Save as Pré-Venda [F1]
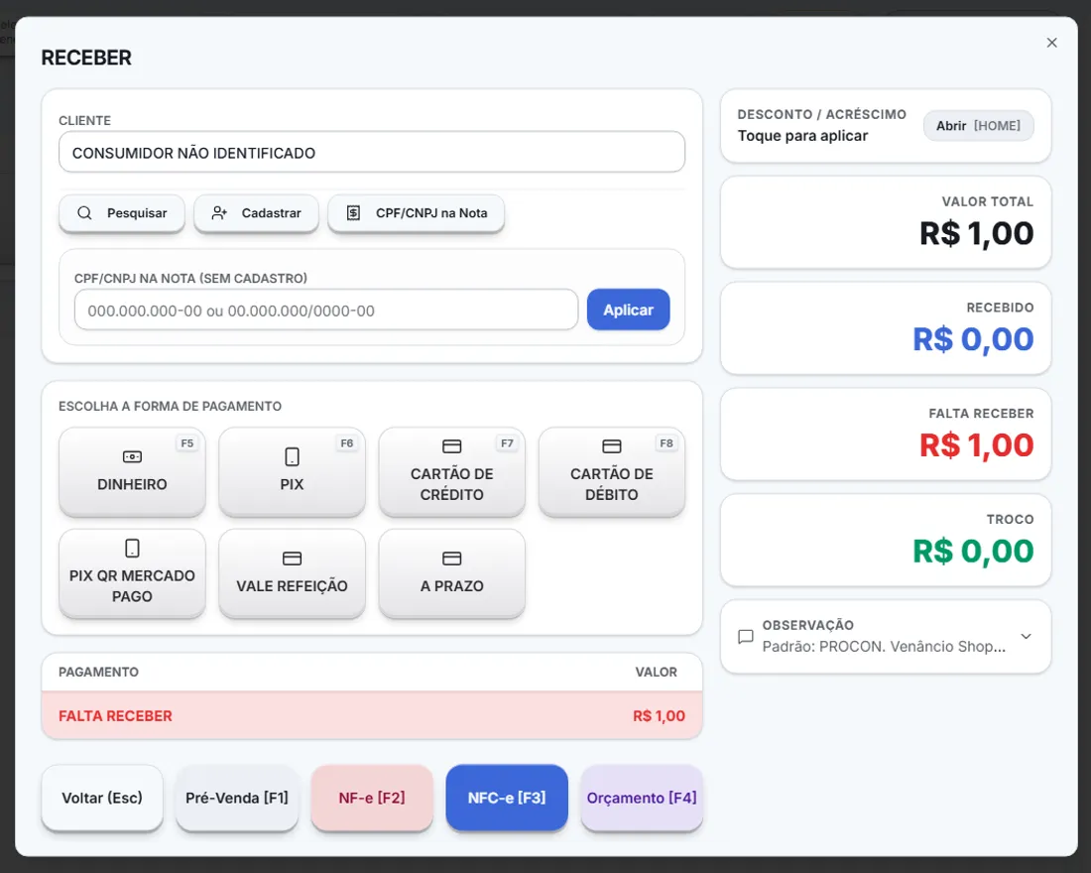The width and height of the screenshot is (1091, 873). click(237, 798)
